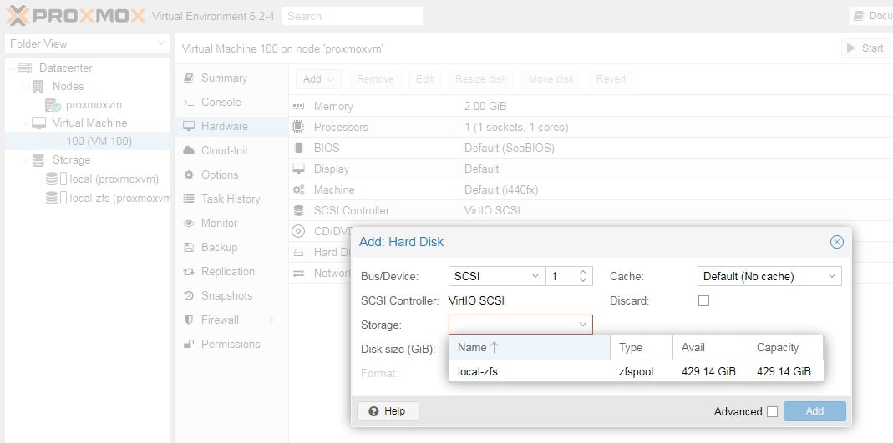
Task: Click the proxmoxvm node icon
Action: click(x=53, y=105)
